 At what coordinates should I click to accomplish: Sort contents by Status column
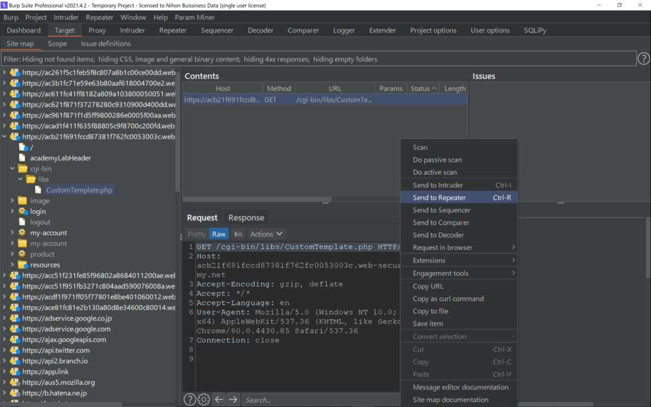tap(423, 88)
